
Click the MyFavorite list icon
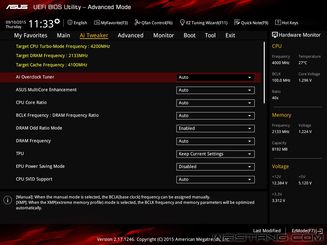point(97,23)
